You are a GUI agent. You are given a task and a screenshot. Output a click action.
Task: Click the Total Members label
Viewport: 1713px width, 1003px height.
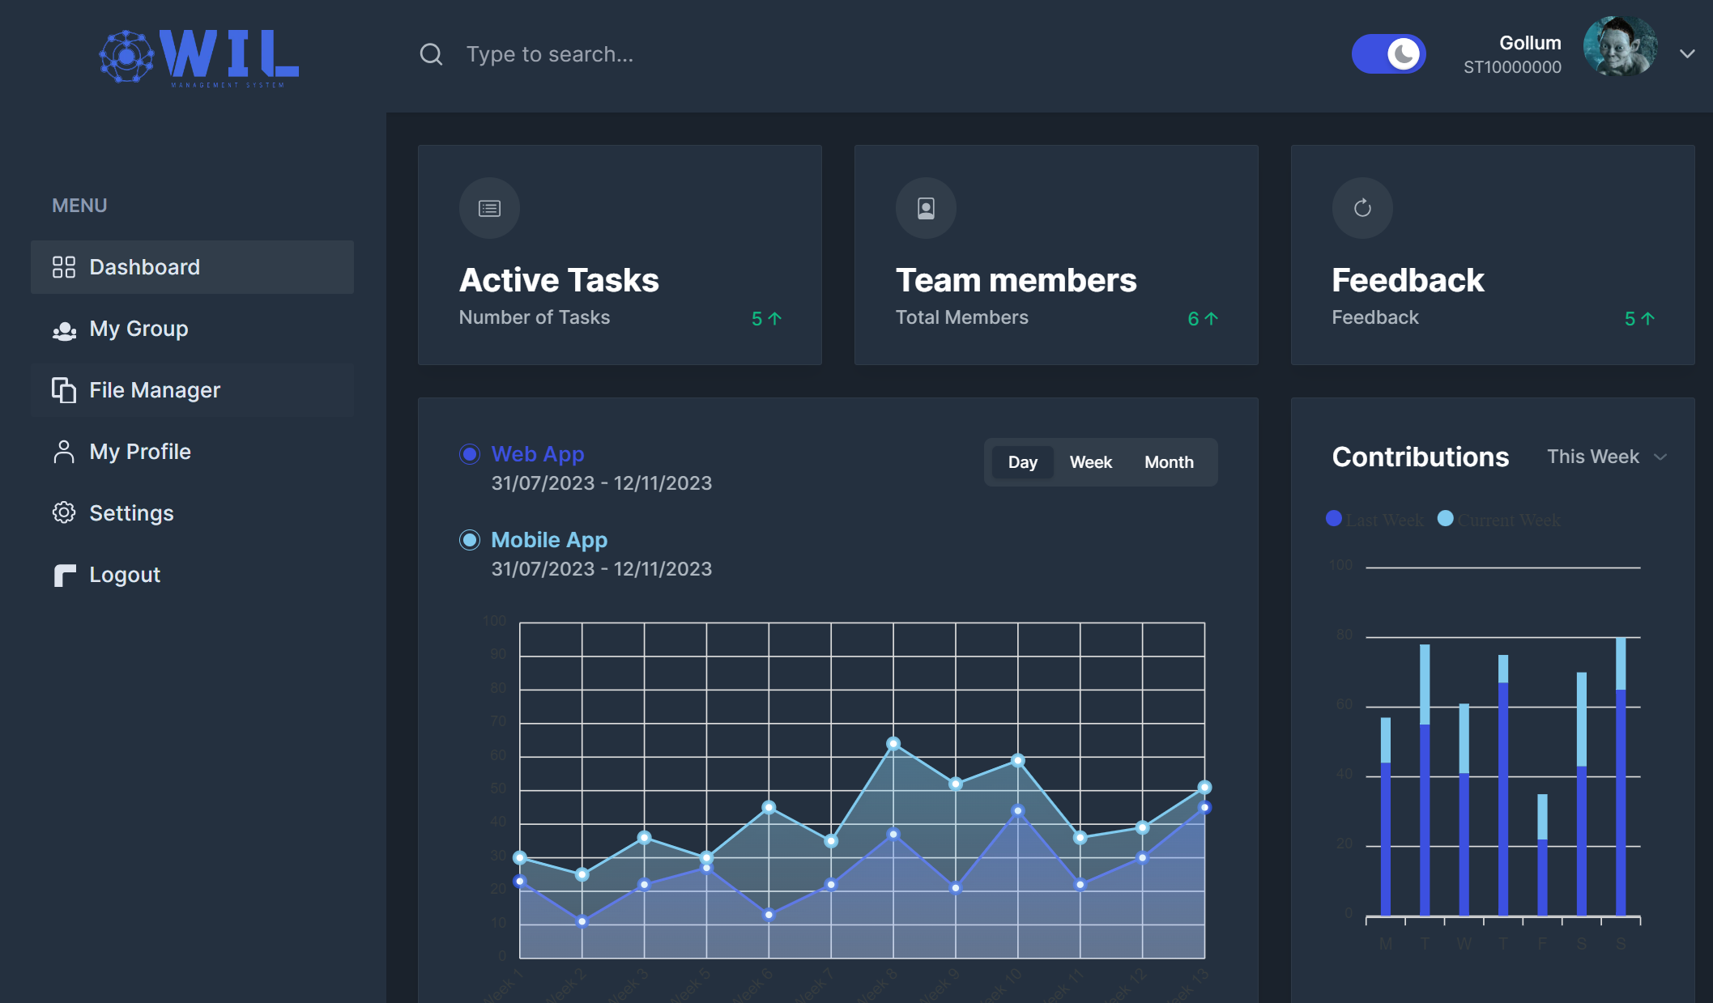[962, 317]
